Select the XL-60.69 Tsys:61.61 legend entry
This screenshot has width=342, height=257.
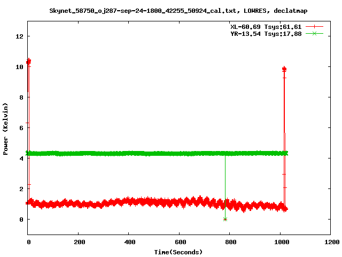266,27
